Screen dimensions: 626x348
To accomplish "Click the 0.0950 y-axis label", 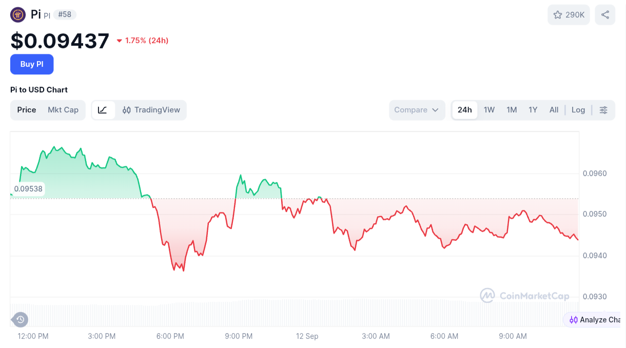I will coord(595,214).
